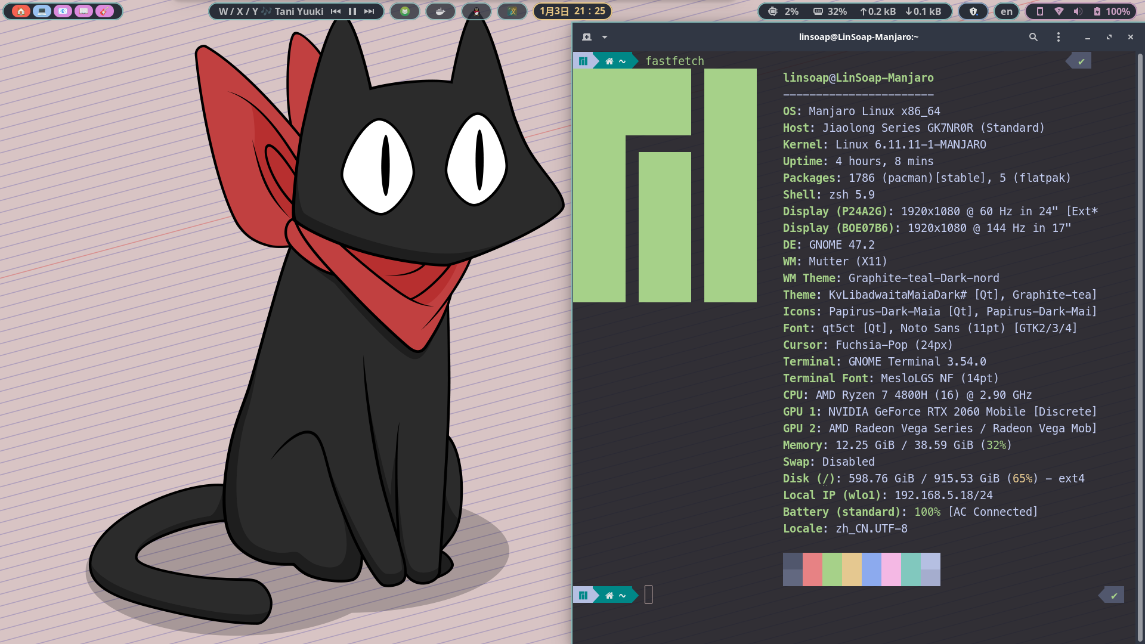
Task: Open the 'en' input language menu
Action: [1007, 11]
